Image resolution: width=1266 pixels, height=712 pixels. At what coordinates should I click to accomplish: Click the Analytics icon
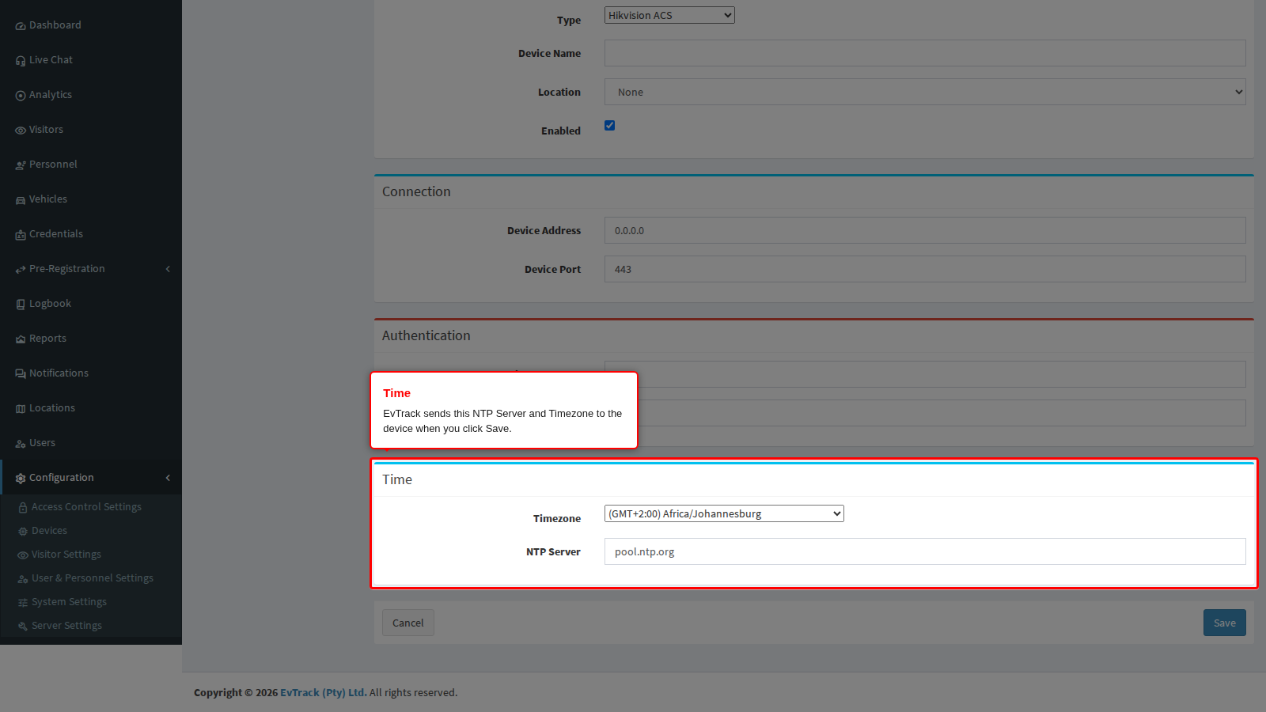21,96
